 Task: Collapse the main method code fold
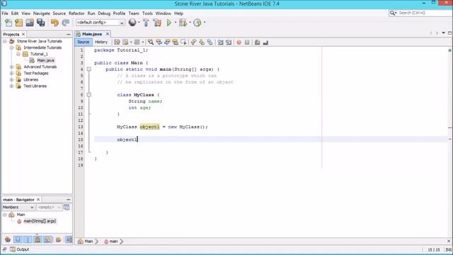[89, 69]
